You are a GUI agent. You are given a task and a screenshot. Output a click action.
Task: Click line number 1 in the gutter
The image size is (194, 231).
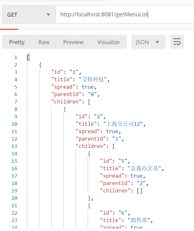pos(16,57)
